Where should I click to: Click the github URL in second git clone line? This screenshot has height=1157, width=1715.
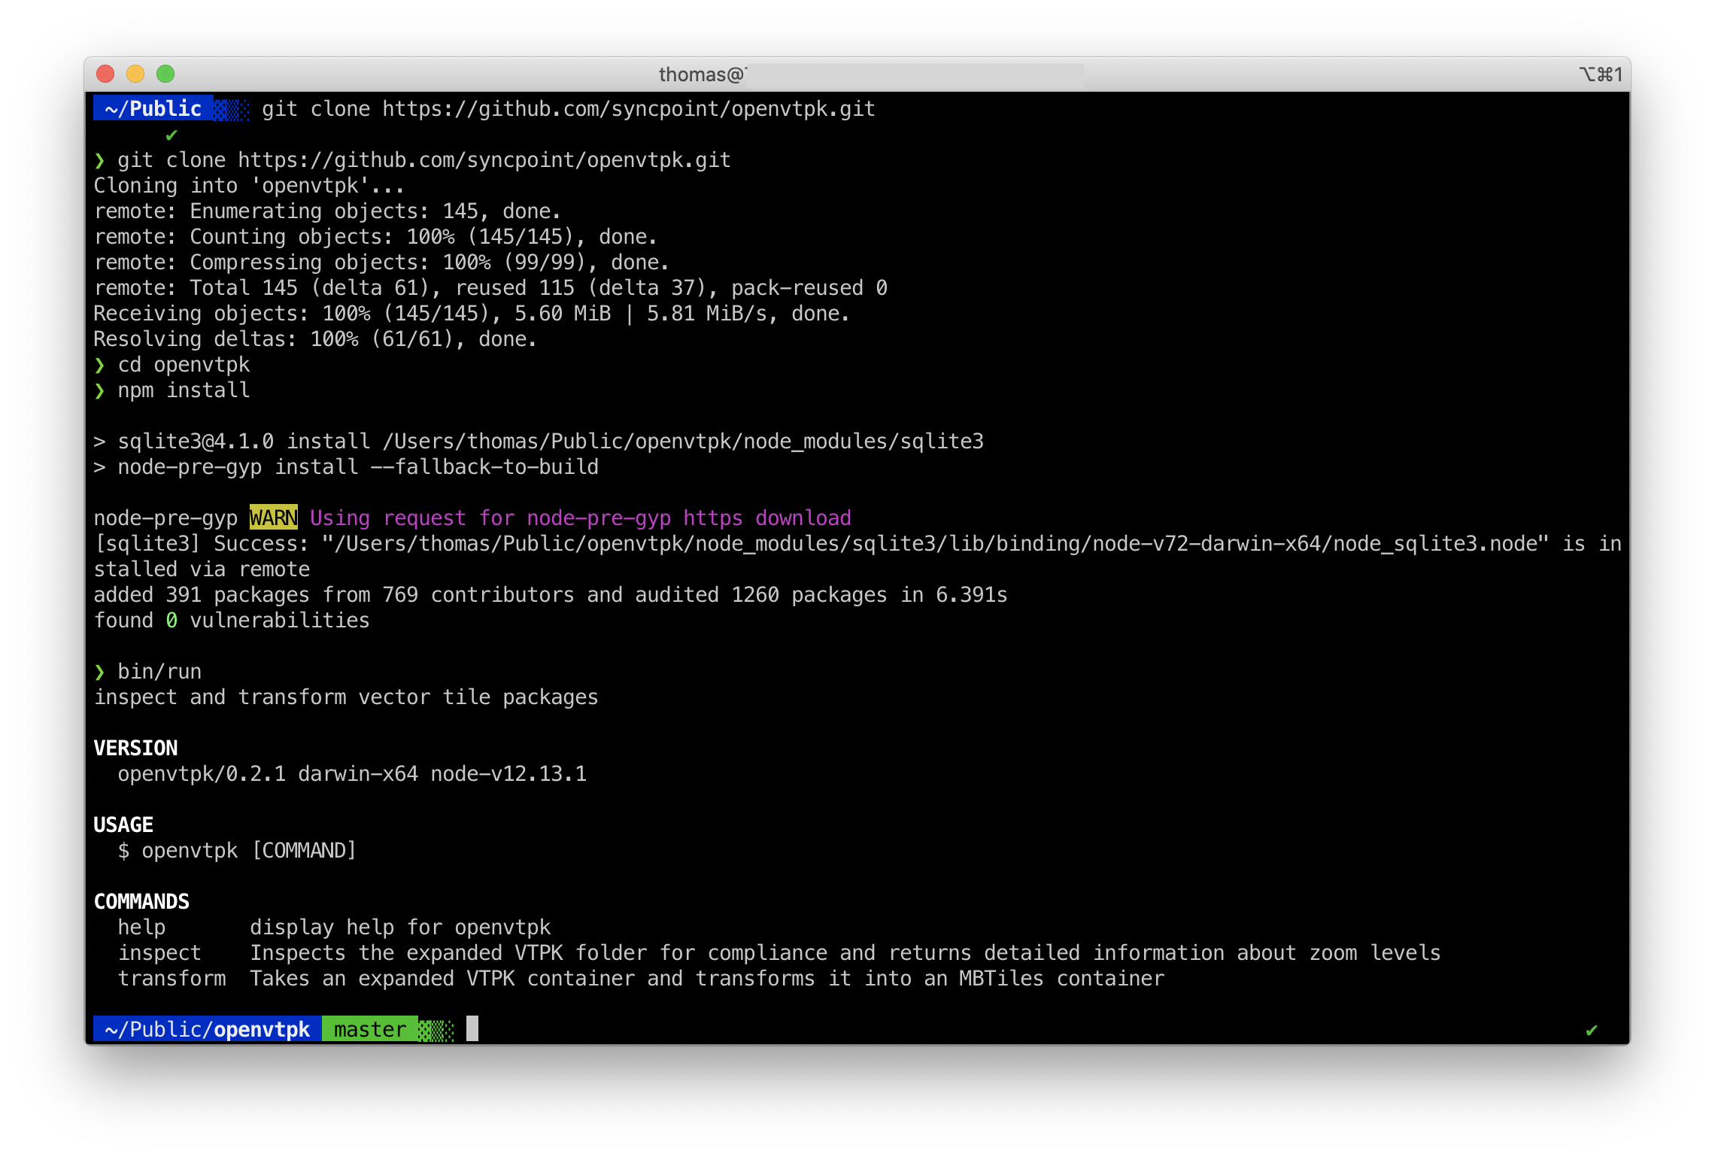484,160
